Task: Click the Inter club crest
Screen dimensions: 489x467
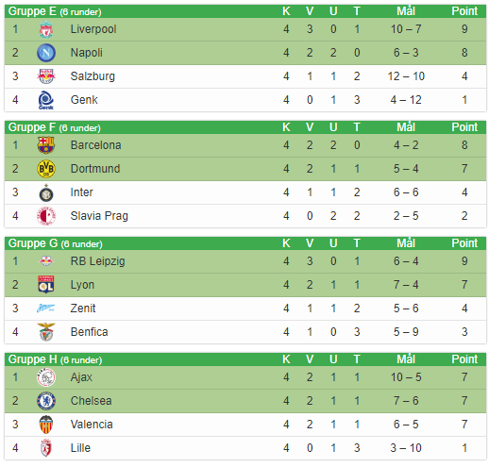Action: [x=46, y=192]
